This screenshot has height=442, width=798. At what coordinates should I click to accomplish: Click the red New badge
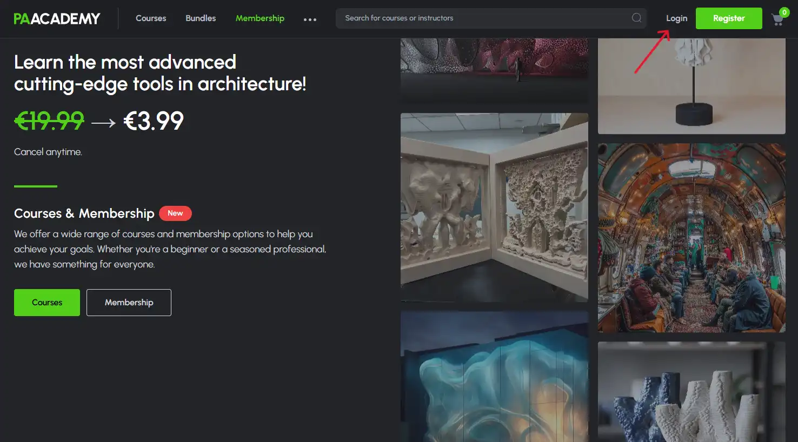click(x=175, y=213)
